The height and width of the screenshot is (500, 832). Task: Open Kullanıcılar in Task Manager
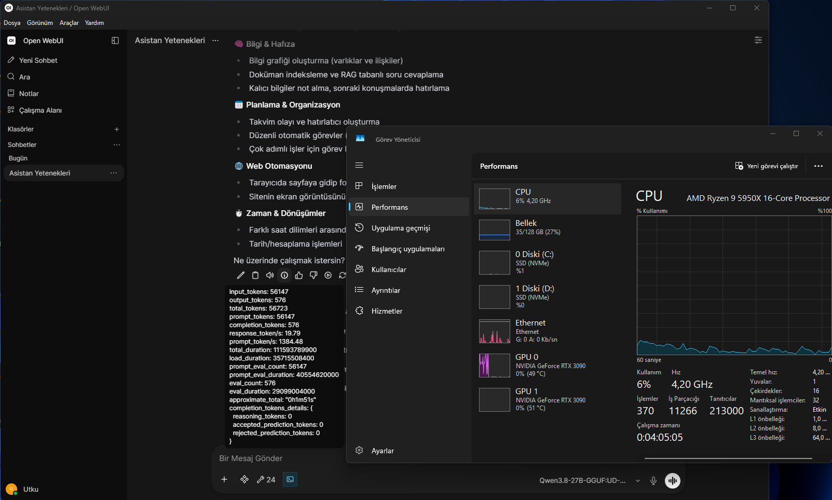pos(409,269)
